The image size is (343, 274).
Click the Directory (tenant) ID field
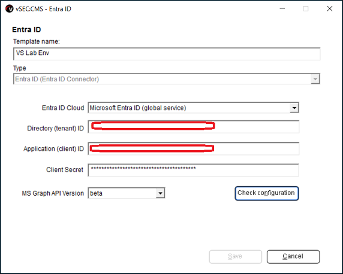193,127
